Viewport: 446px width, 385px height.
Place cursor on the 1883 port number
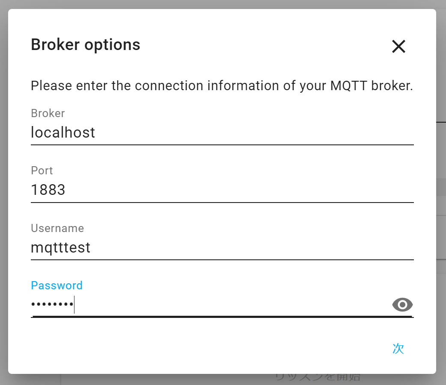[x=48, y=190]
